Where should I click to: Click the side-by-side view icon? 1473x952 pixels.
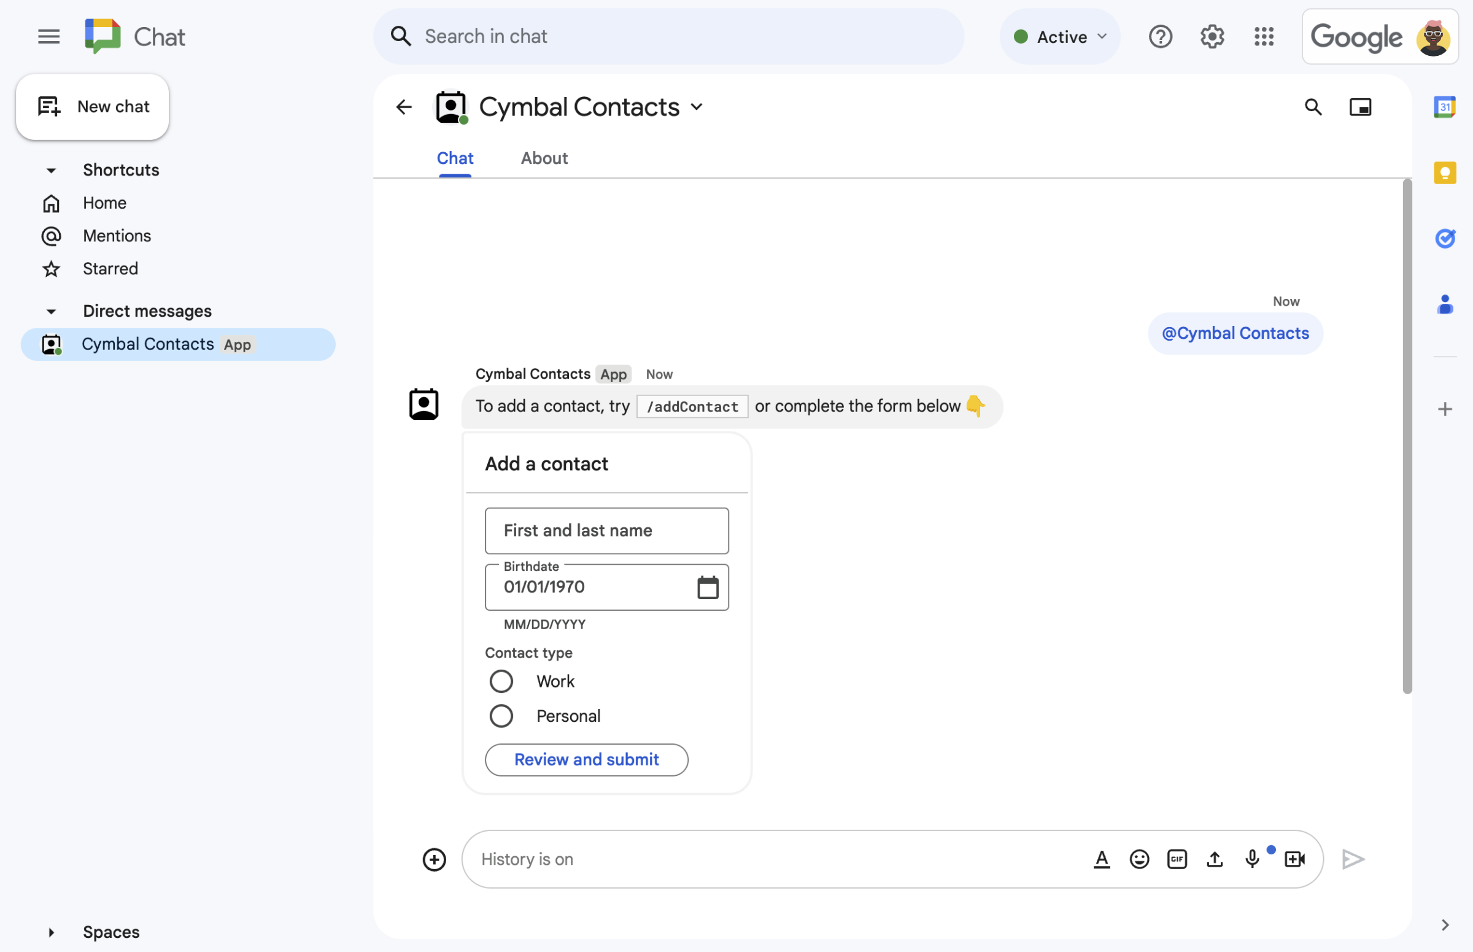pyautogui.click(x=1360, y=106)
